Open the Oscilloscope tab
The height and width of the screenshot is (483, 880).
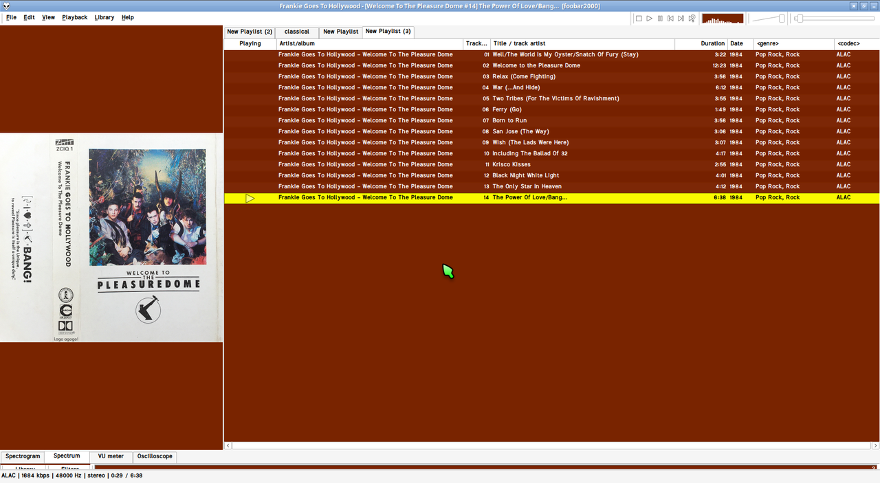(155, 456)
